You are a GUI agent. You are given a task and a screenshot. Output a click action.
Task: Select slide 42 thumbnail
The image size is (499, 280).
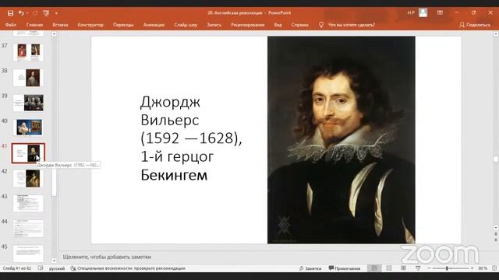click(x=28, y=178)
